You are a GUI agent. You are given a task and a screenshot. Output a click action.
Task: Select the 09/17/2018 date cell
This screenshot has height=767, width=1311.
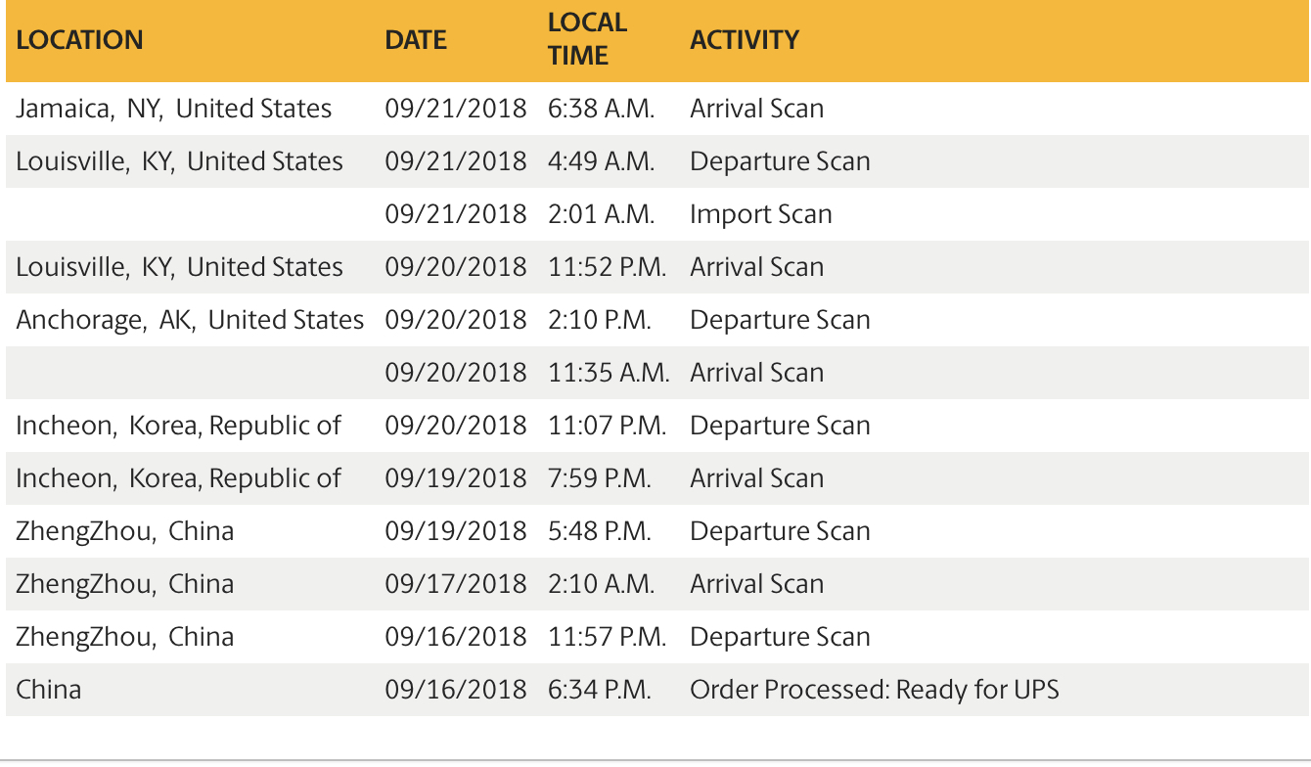456,584
